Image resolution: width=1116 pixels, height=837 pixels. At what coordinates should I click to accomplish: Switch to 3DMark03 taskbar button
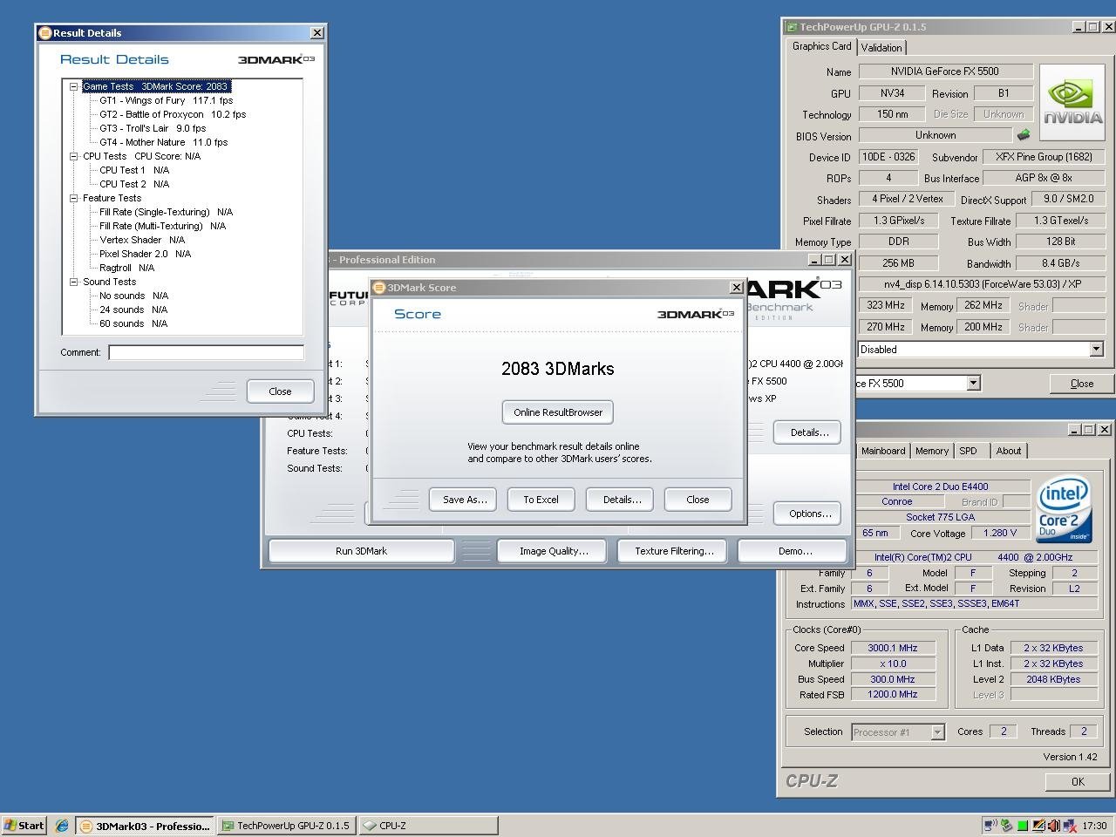(x=145, y=826)
